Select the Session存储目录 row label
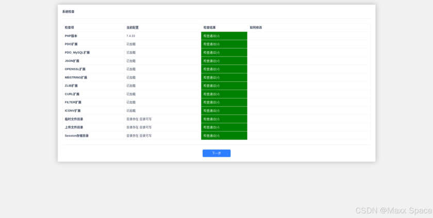The image size is (433, 218). click(77, 136)
